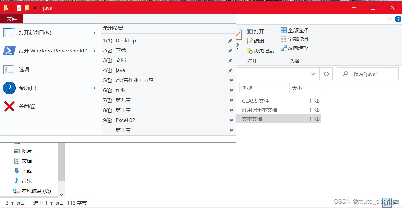The width and height of the screenshot is (402, 208).
Task: Click the folder icon in title bar
Action: [x=6, y=8]
